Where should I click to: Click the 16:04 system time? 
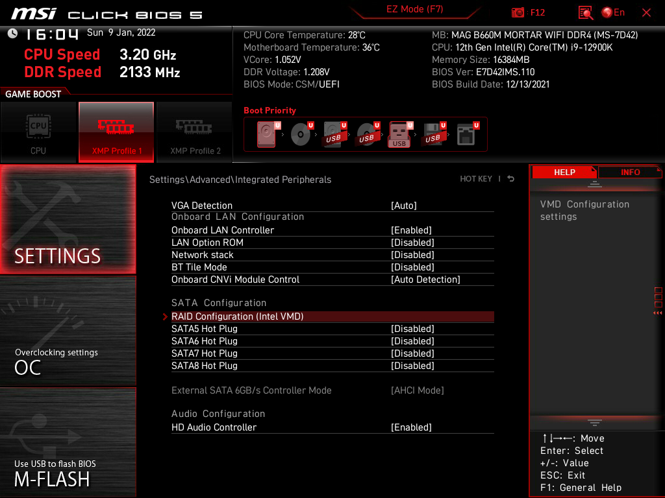[x=52, y=34]
